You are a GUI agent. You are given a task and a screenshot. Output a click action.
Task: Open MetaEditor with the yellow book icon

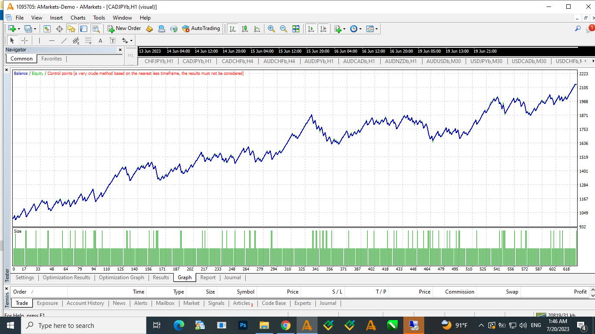click(149, 29)
